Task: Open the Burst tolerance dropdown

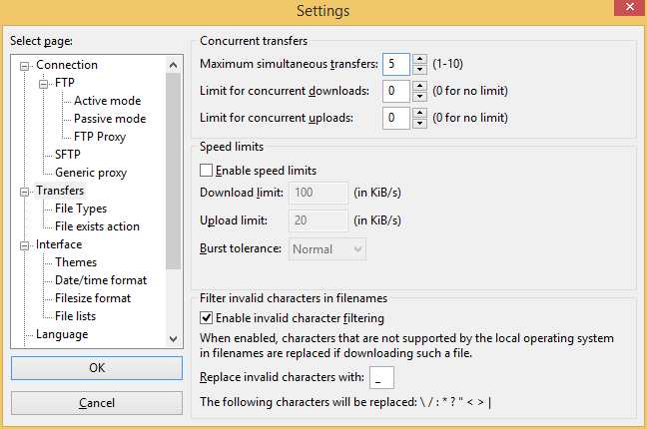Action: tap(327, 249)
